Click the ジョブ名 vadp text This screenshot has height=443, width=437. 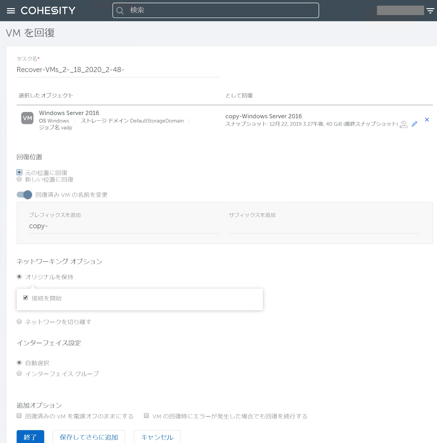[x=55, y=128]
